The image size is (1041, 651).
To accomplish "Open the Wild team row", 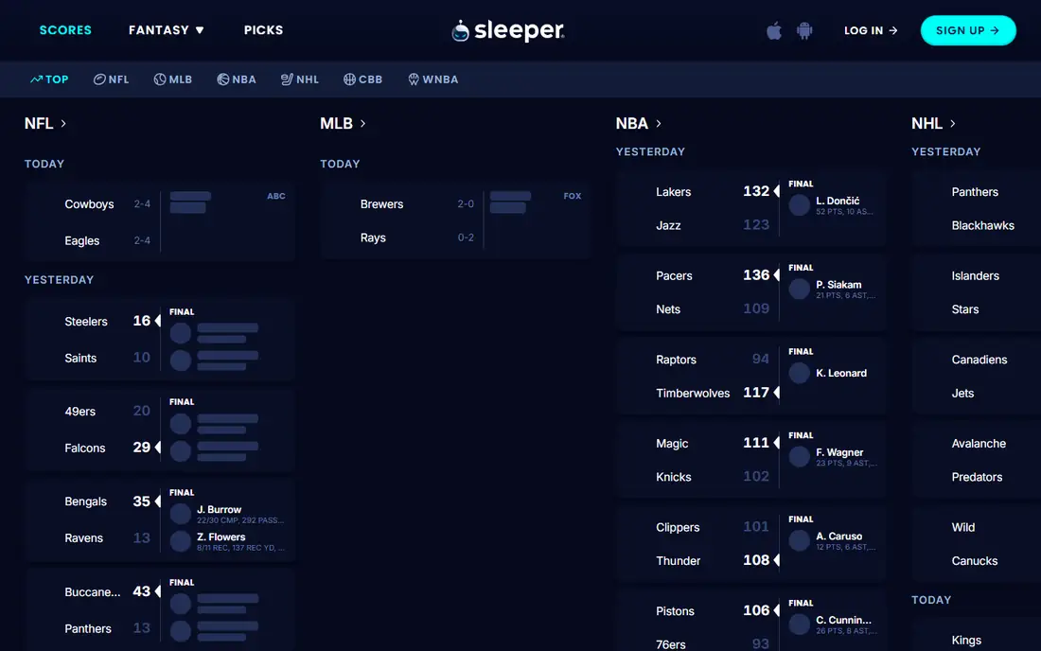I will pyautogui.click(x=963, y=528).
